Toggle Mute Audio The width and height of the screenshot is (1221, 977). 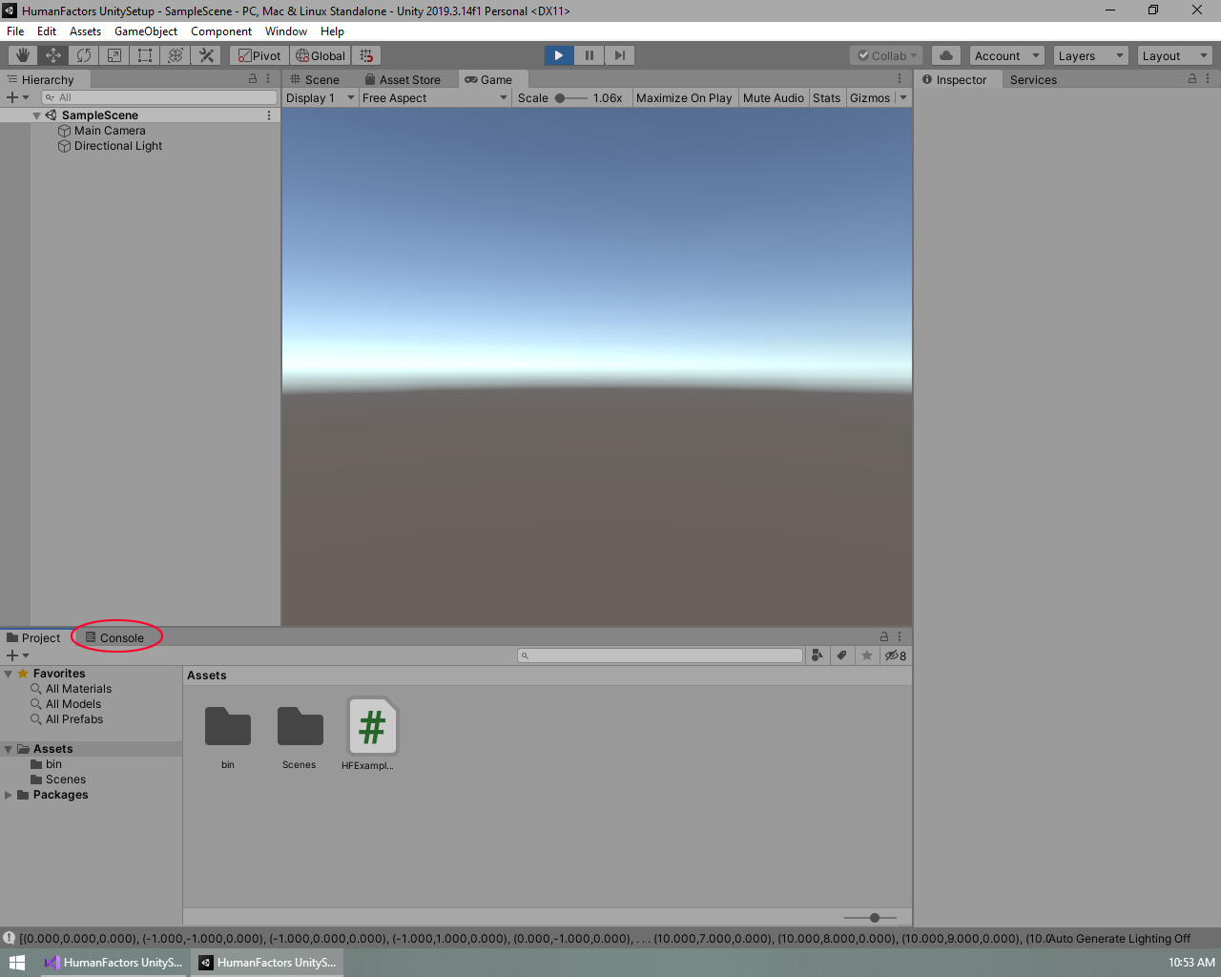point(774,98)
